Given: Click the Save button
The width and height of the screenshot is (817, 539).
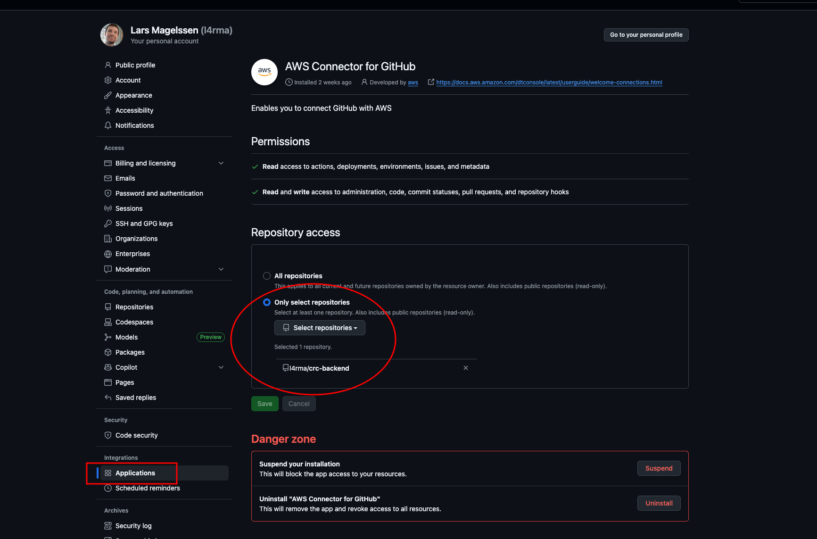Looking at the screenshot, I should [264, 404].
